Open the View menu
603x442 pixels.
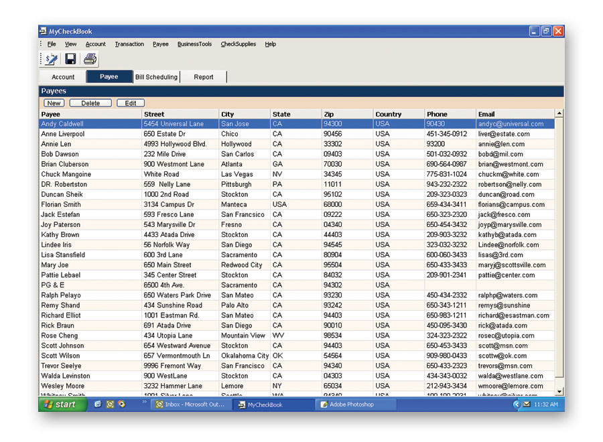[70, 44]
